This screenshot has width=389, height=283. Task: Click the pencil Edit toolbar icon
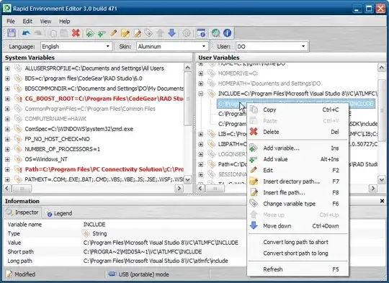pyautogui.click(x=113, y=33)
